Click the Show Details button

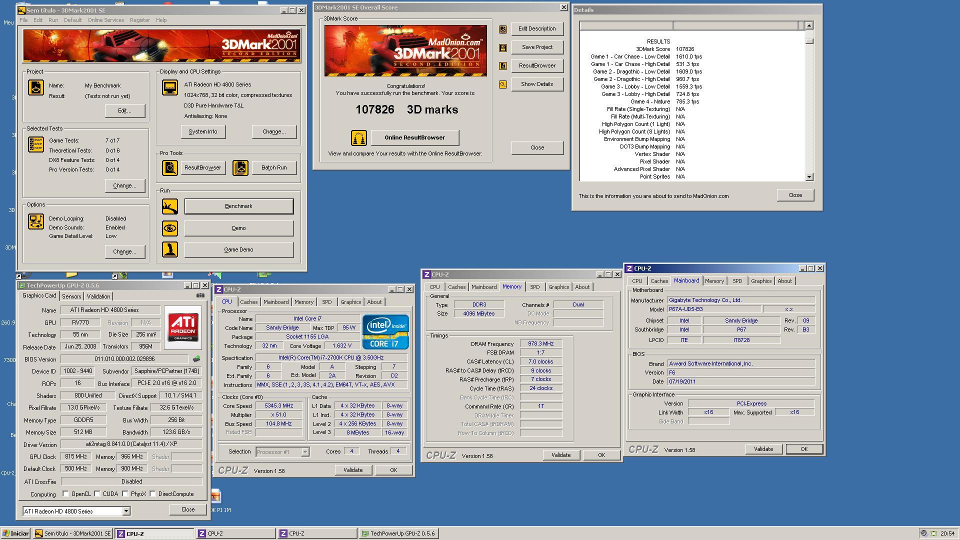pos(537,84)
